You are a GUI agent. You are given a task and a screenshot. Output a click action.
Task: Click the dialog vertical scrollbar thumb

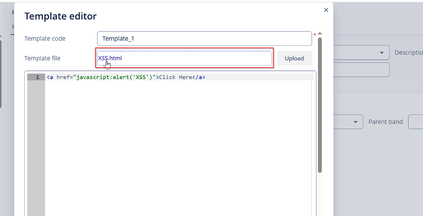click(x=320, y=105)
